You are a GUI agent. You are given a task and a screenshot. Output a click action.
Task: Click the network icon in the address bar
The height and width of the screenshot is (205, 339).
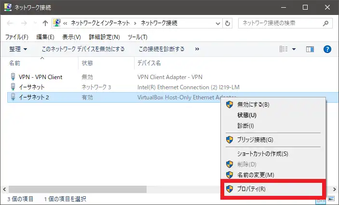(57, 23)
